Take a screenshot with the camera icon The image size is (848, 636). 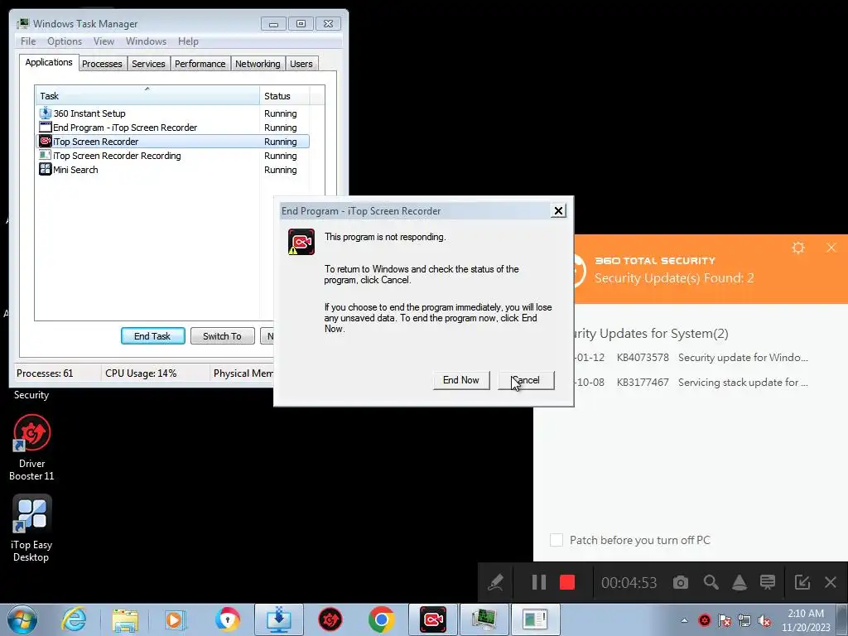pyautogui.click(x=681, y=582)
